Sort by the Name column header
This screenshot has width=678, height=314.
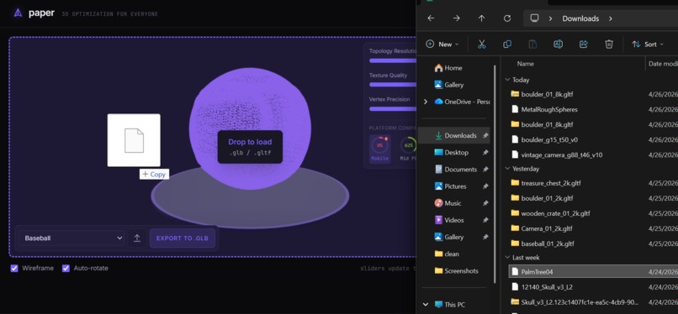click(x=526, y=64)
